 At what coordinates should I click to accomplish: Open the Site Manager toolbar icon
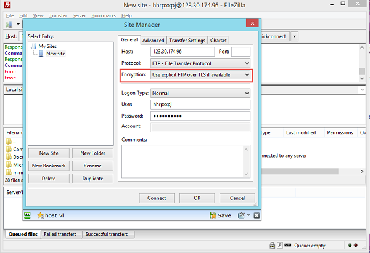(9, 25)
